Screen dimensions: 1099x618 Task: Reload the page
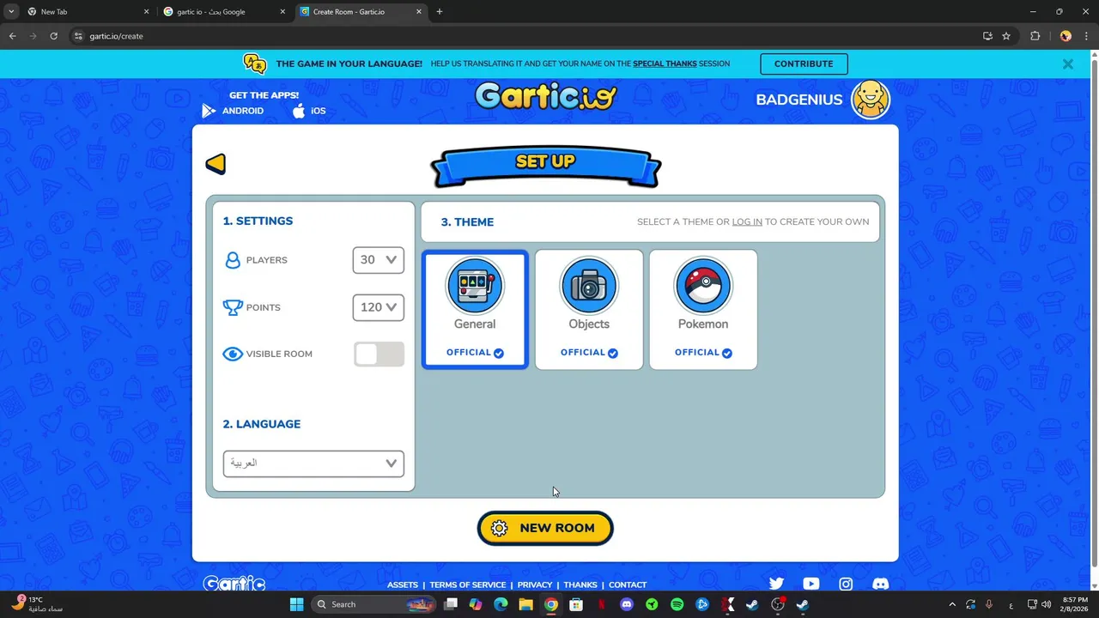click(53, 36)
